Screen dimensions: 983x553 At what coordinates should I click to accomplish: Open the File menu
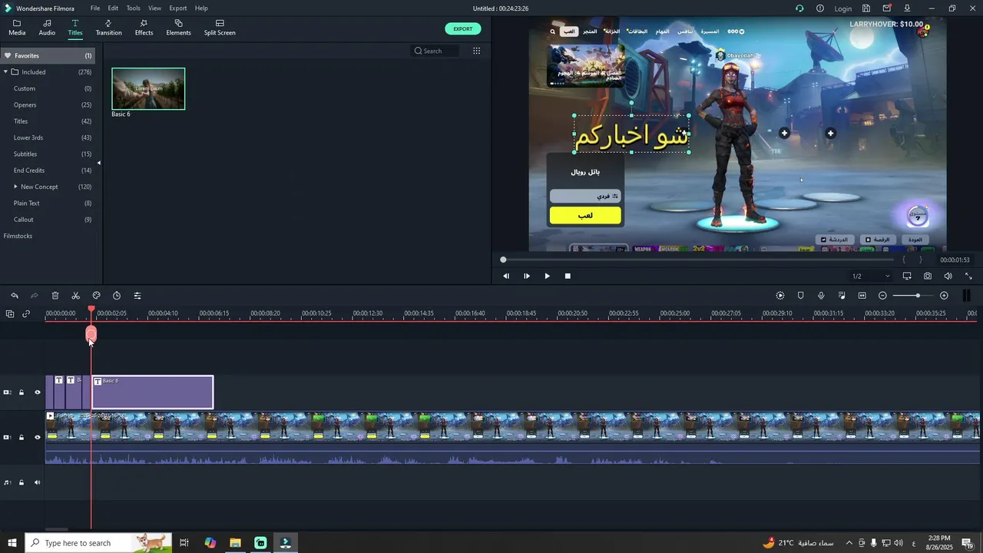95,8
